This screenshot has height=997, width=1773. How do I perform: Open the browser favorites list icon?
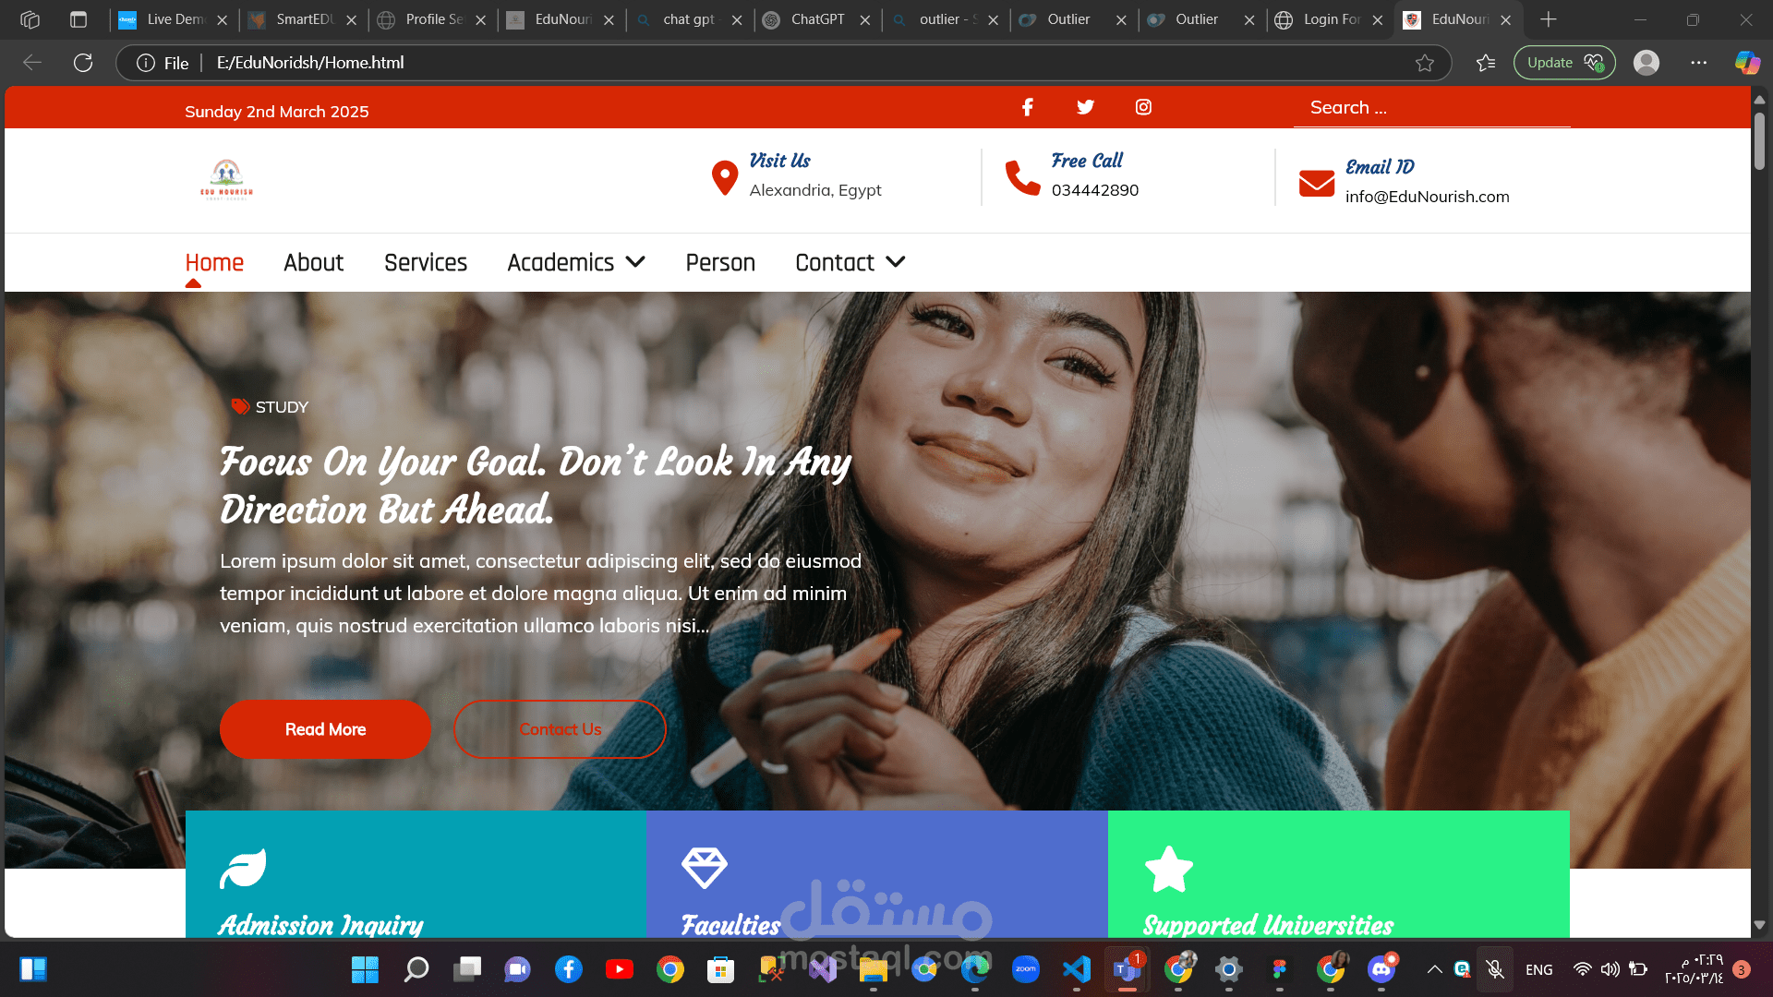click(1485, 63)
